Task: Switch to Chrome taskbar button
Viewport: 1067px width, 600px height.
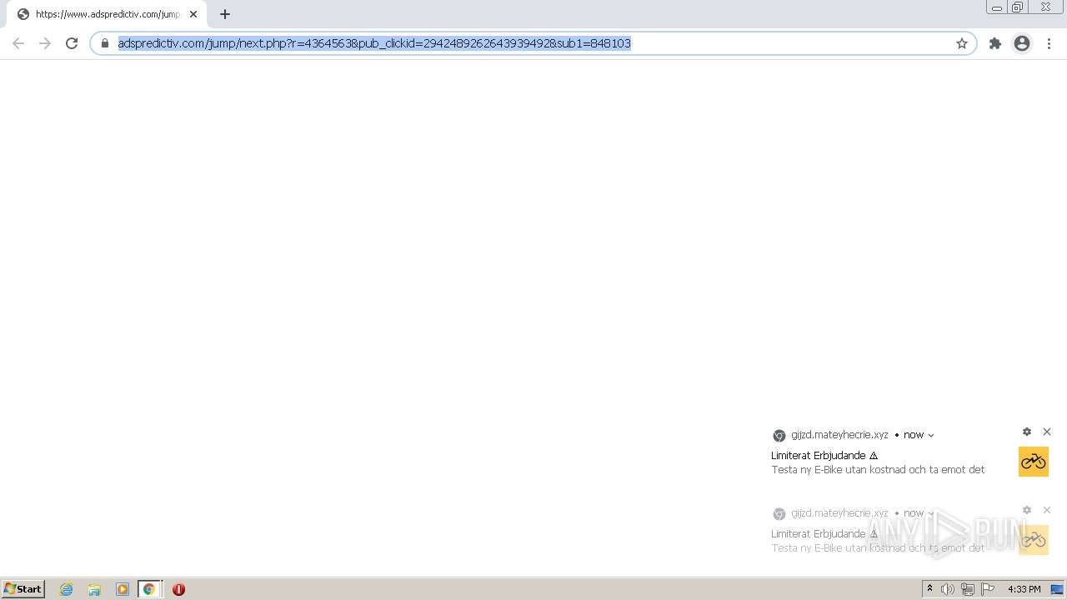Action: [x=149, y=589]
